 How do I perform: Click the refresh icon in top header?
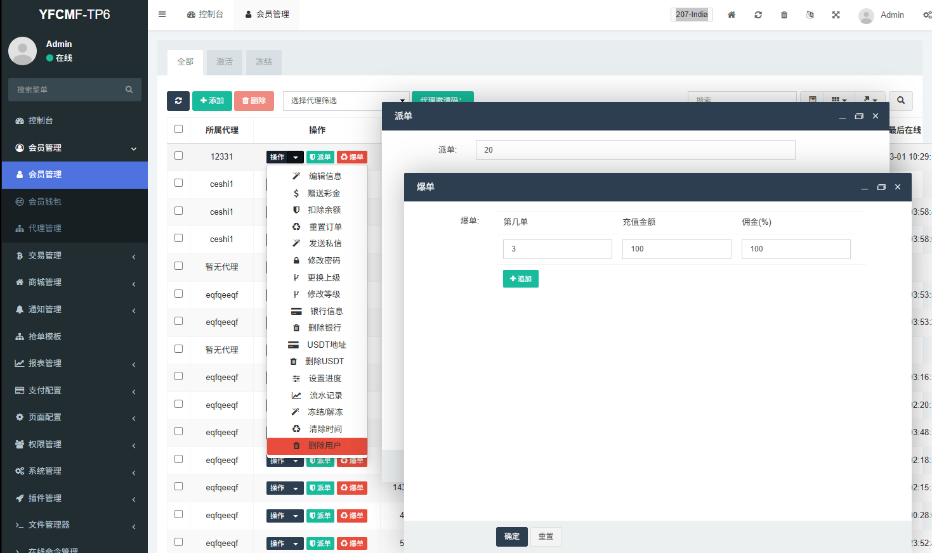pyautogui.click(x=758, y=15)
